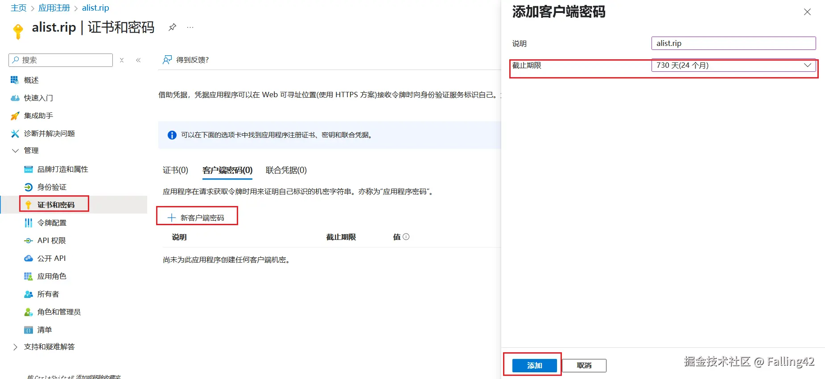Open 角色和管理员 in the sidebar
Screen dimensions: 825x379
tap(59, 312)
